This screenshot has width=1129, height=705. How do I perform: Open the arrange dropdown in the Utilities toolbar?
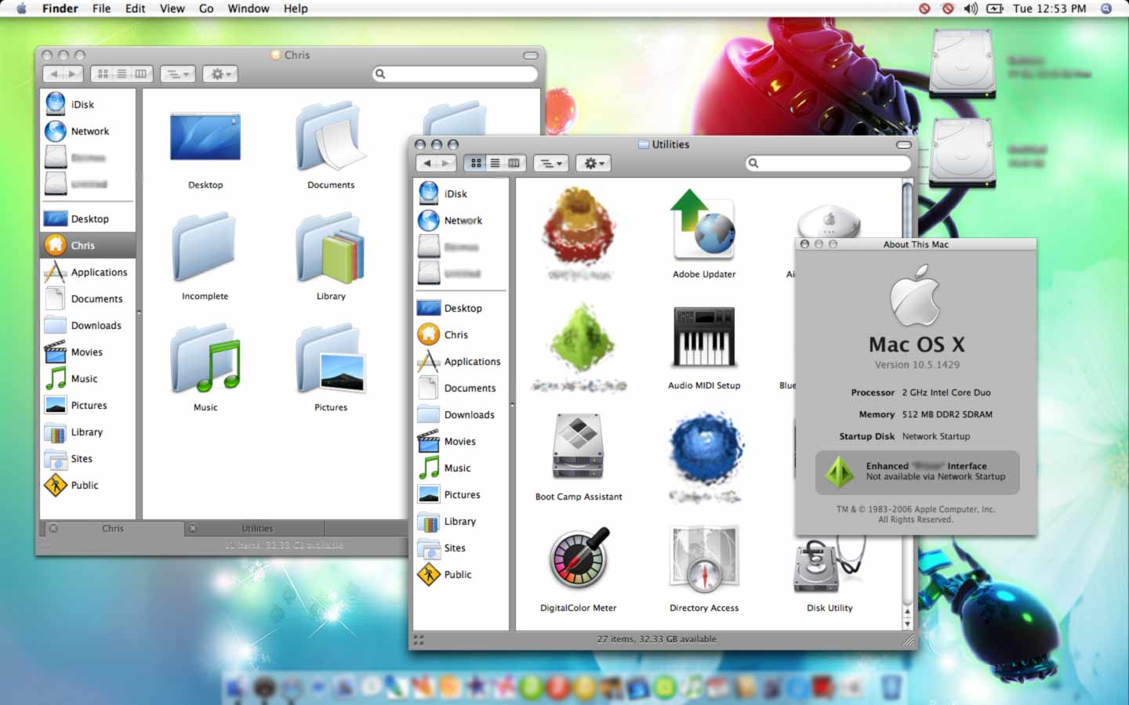[x=550, y=163]
